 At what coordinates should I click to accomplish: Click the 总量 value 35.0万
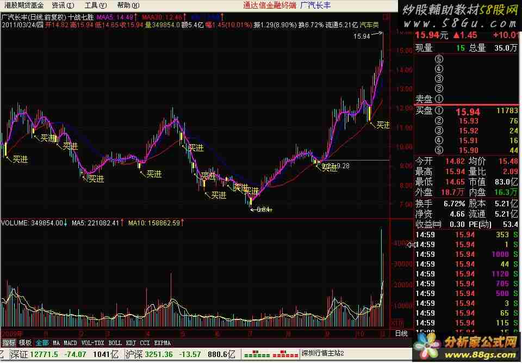tap(505, 48)
